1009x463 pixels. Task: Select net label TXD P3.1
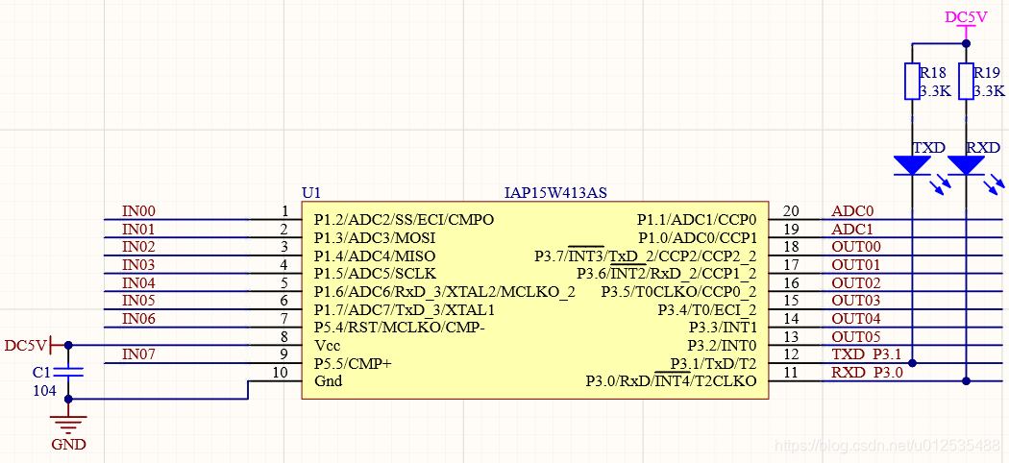pos(867,354)
